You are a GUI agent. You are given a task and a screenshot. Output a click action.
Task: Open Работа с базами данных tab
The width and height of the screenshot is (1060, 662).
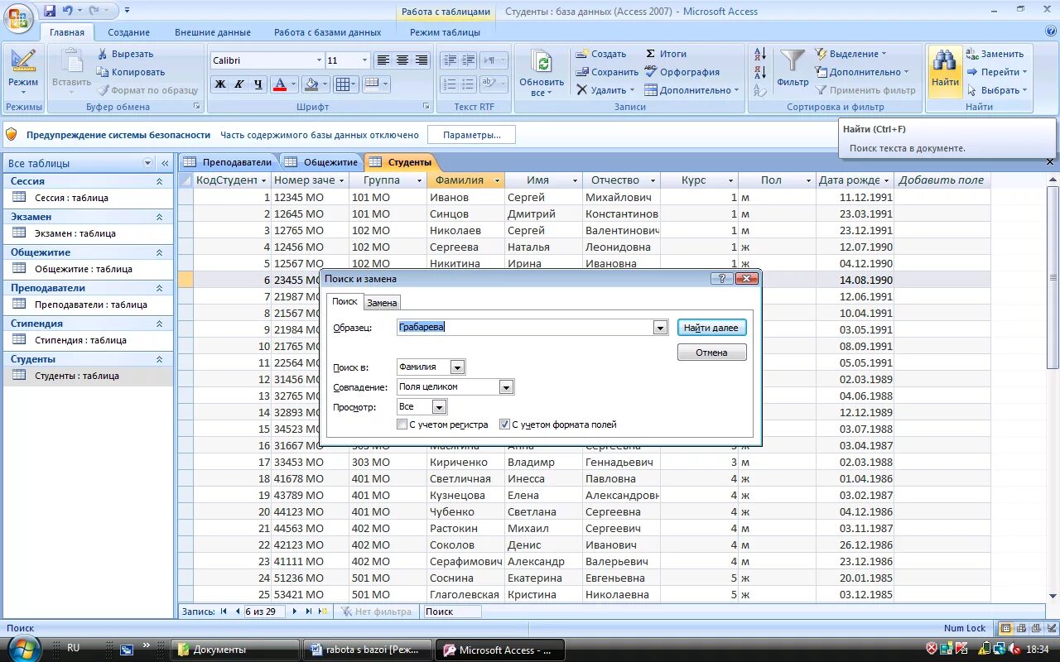(x=328, y=32)
